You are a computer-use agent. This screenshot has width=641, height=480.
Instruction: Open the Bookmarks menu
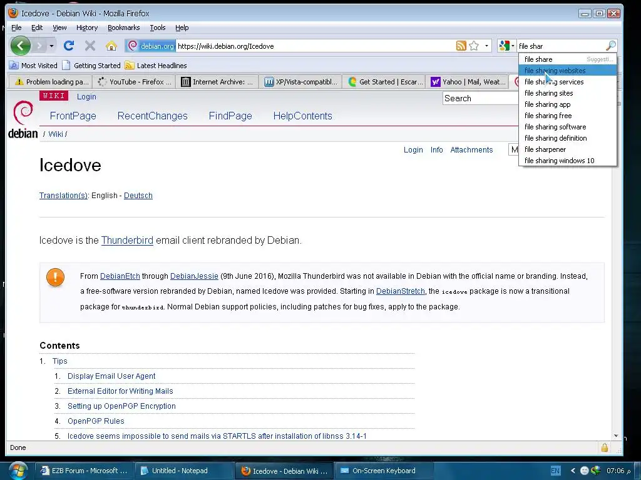click(124, 27)
